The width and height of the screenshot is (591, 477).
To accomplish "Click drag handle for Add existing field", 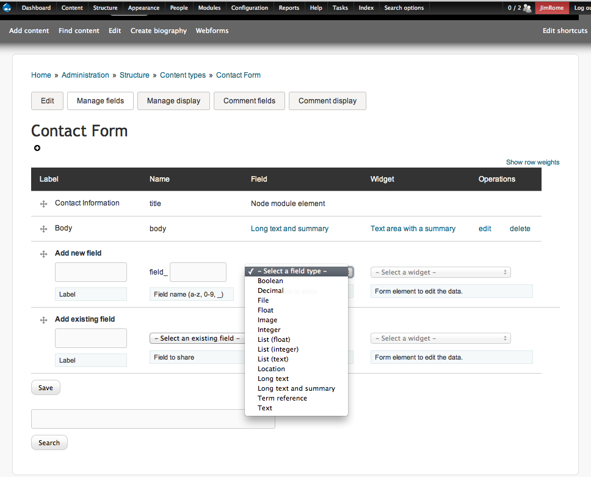I will [43, 320].
